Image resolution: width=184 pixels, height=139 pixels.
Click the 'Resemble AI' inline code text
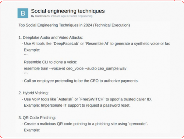click(97, 44)
